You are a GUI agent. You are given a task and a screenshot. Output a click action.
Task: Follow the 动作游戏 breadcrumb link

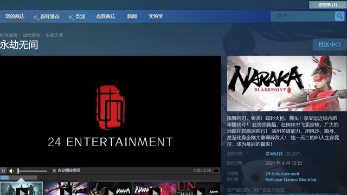coord(31,35)
